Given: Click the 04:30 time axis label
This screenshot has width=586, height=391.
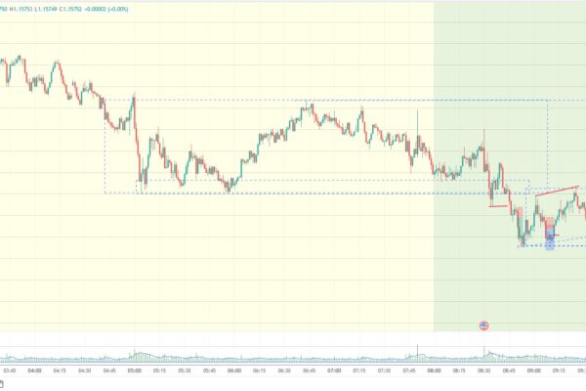Looking at the screenshot, I should click(84, 370).
